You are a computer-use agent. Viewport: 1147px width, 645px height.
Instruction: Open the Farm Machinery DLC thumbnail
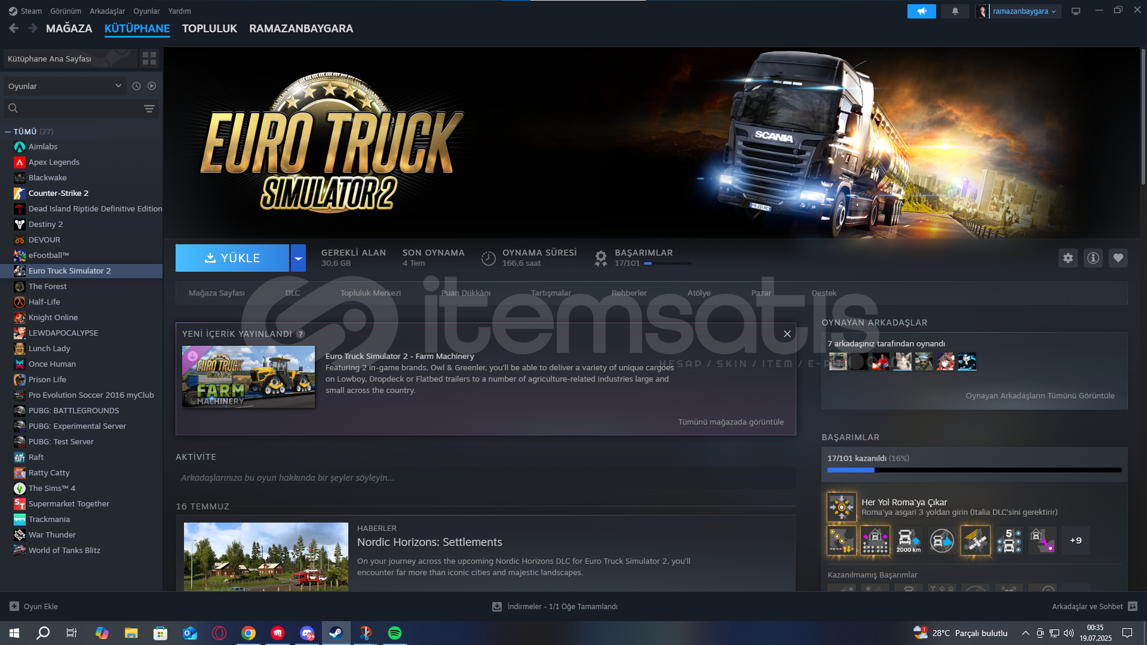(249, 377)
